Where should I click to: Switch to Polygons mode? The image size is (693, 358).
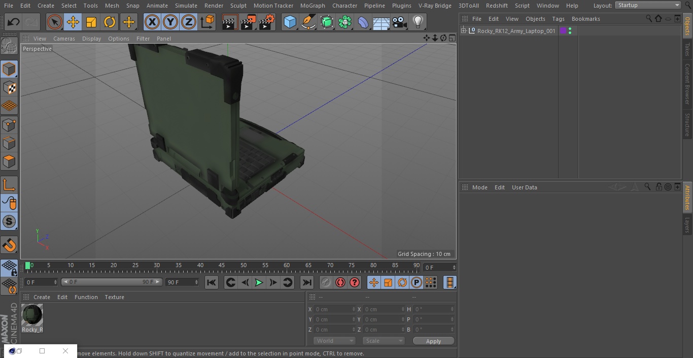(x=9, y=161)
